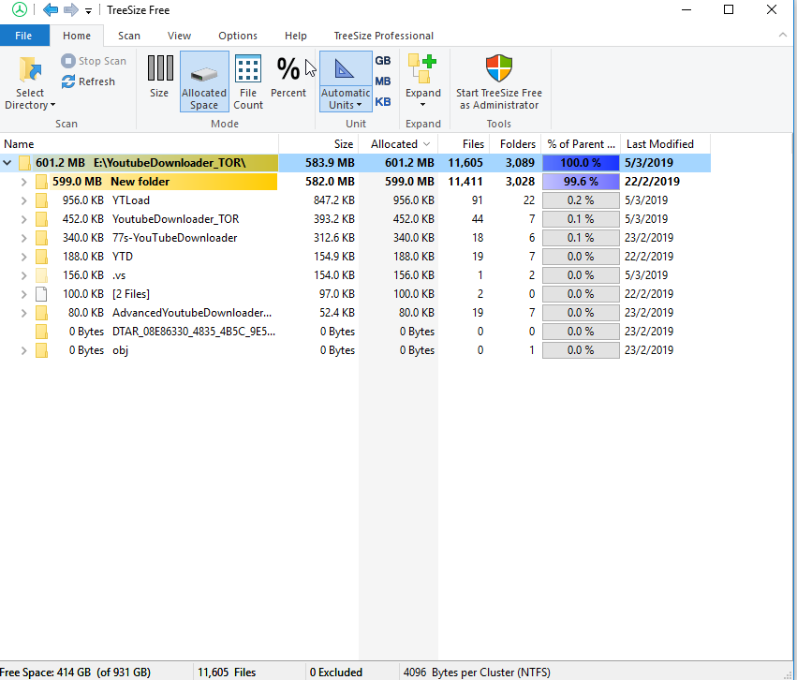Set unit to GB
Image resolution: width=797 pixels, height=680 pixels.
click(383, 61)
